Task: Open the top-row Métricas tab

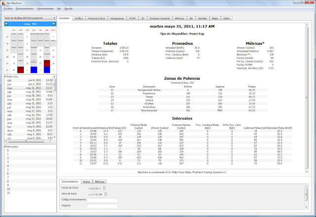Action: click(179, 18)
